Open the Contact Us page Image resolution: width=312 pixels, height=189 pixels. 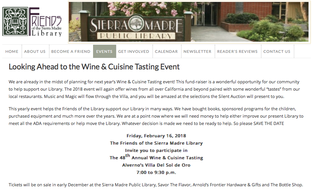[x=277, y=51]
